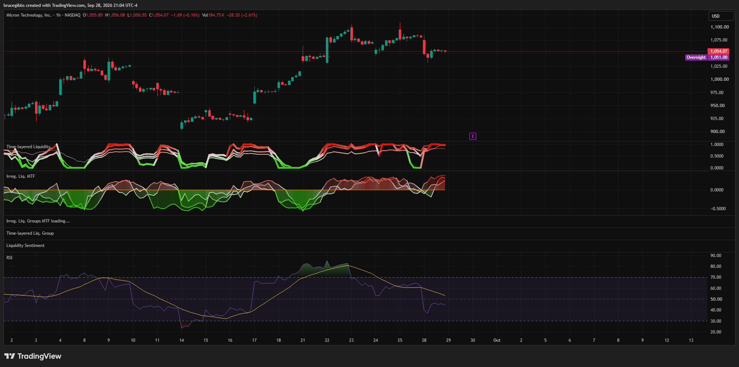Image resolution: width=739 pixels, height=367 pixels.
Task: Click the 'Time-layered Liq. Group' pane label
Action: [30, 233]
